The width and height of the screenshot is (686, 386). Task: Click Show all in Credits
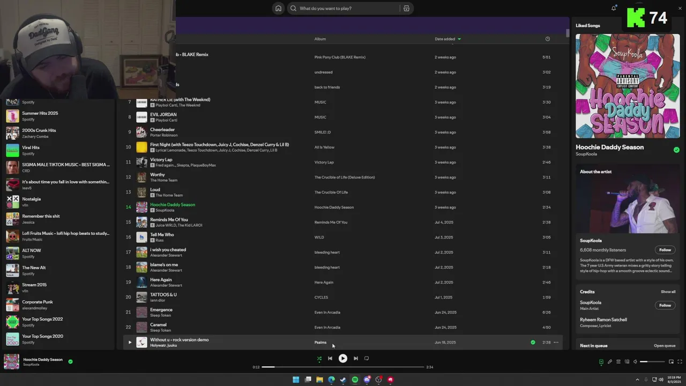668,292
